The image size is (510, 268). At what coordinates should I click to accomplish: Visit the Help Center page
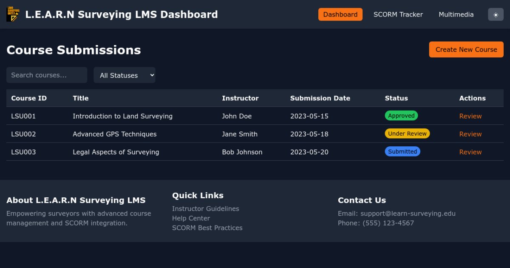point(191,218)
